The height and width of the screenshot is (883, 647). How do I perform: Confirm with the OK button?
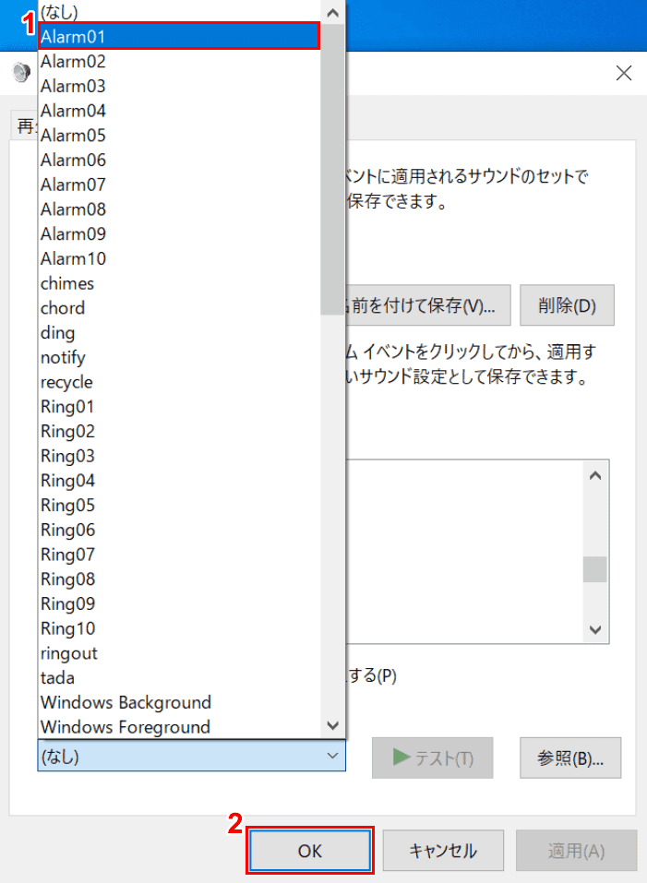pos(310,851)
